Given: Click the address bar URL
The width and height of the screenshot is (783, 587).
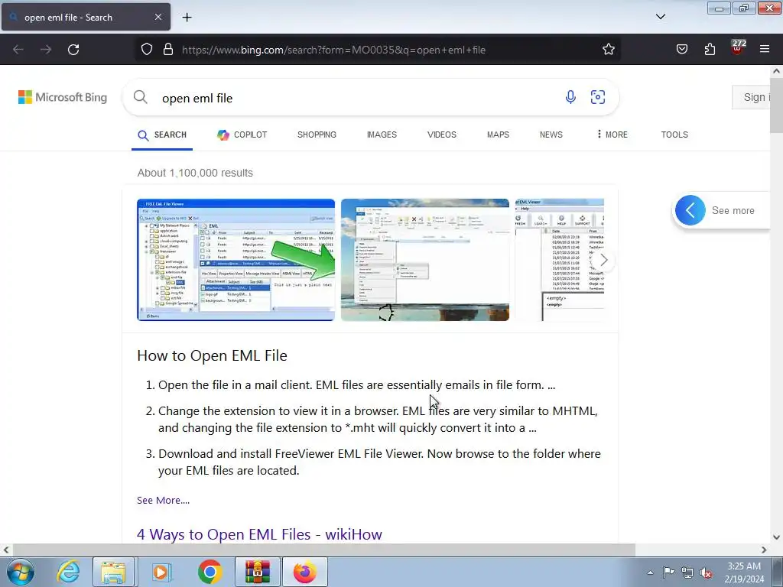Looking at the screenshot, I should point(333,50).
